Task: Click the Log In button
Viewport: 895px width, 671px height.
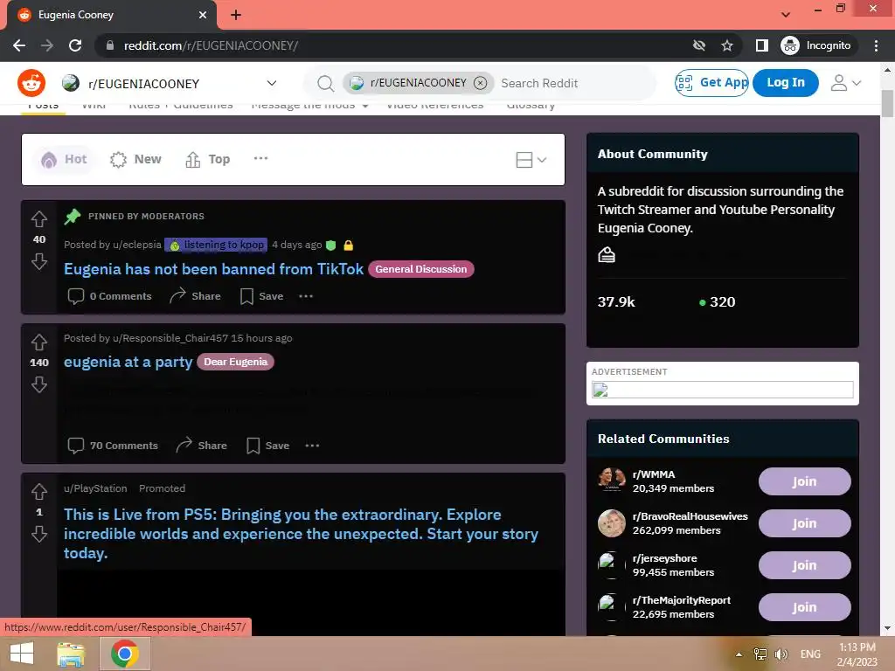Action: tap(786, 83)
